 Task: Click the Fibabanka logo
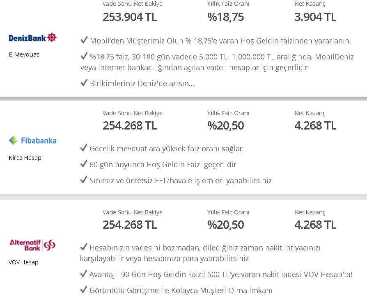tap(32, 141)
